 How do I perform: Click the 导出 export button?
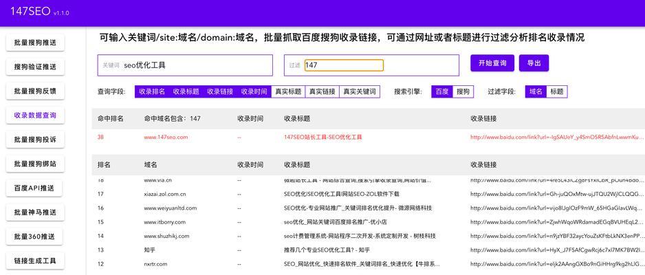point(534,63)
